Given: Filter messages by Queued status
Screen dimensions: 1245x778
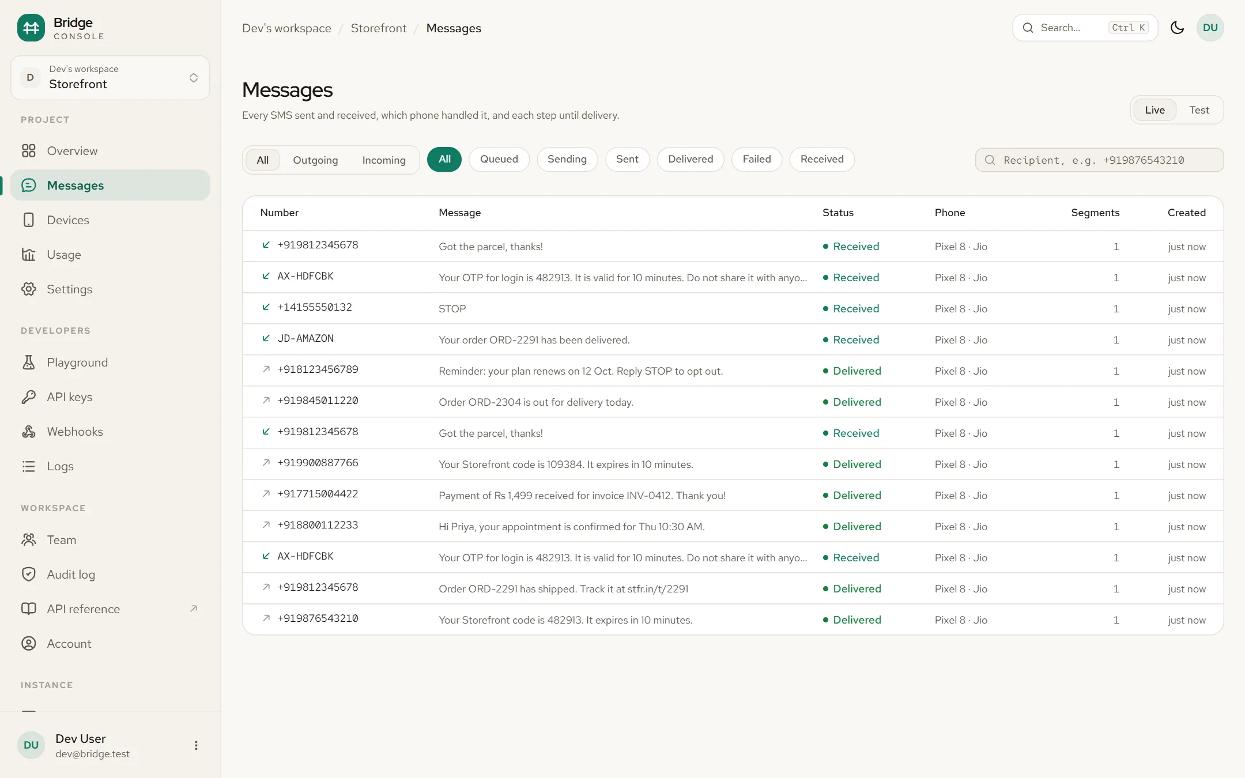Looking at the screenshot, I should (499, 160).
